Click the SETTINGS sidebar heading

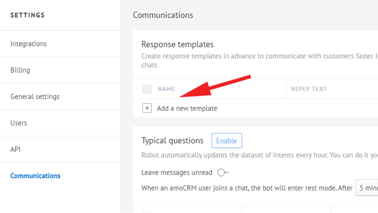click(28, 15)
